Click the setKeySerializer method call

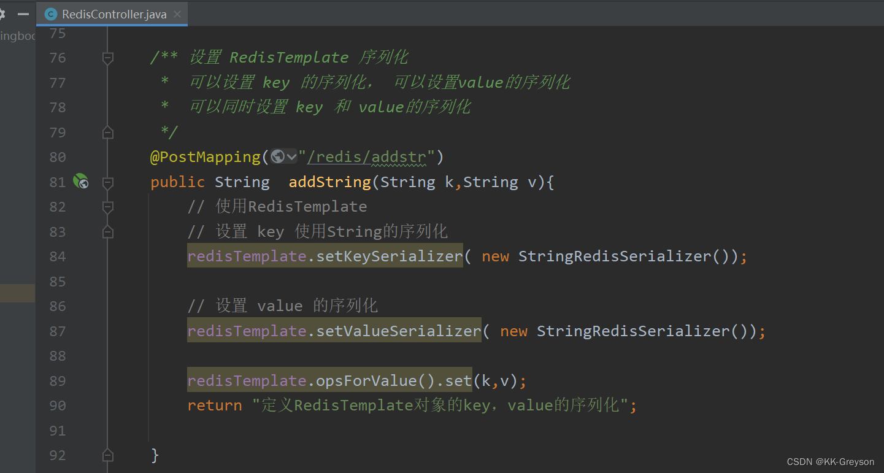point(389,256)
